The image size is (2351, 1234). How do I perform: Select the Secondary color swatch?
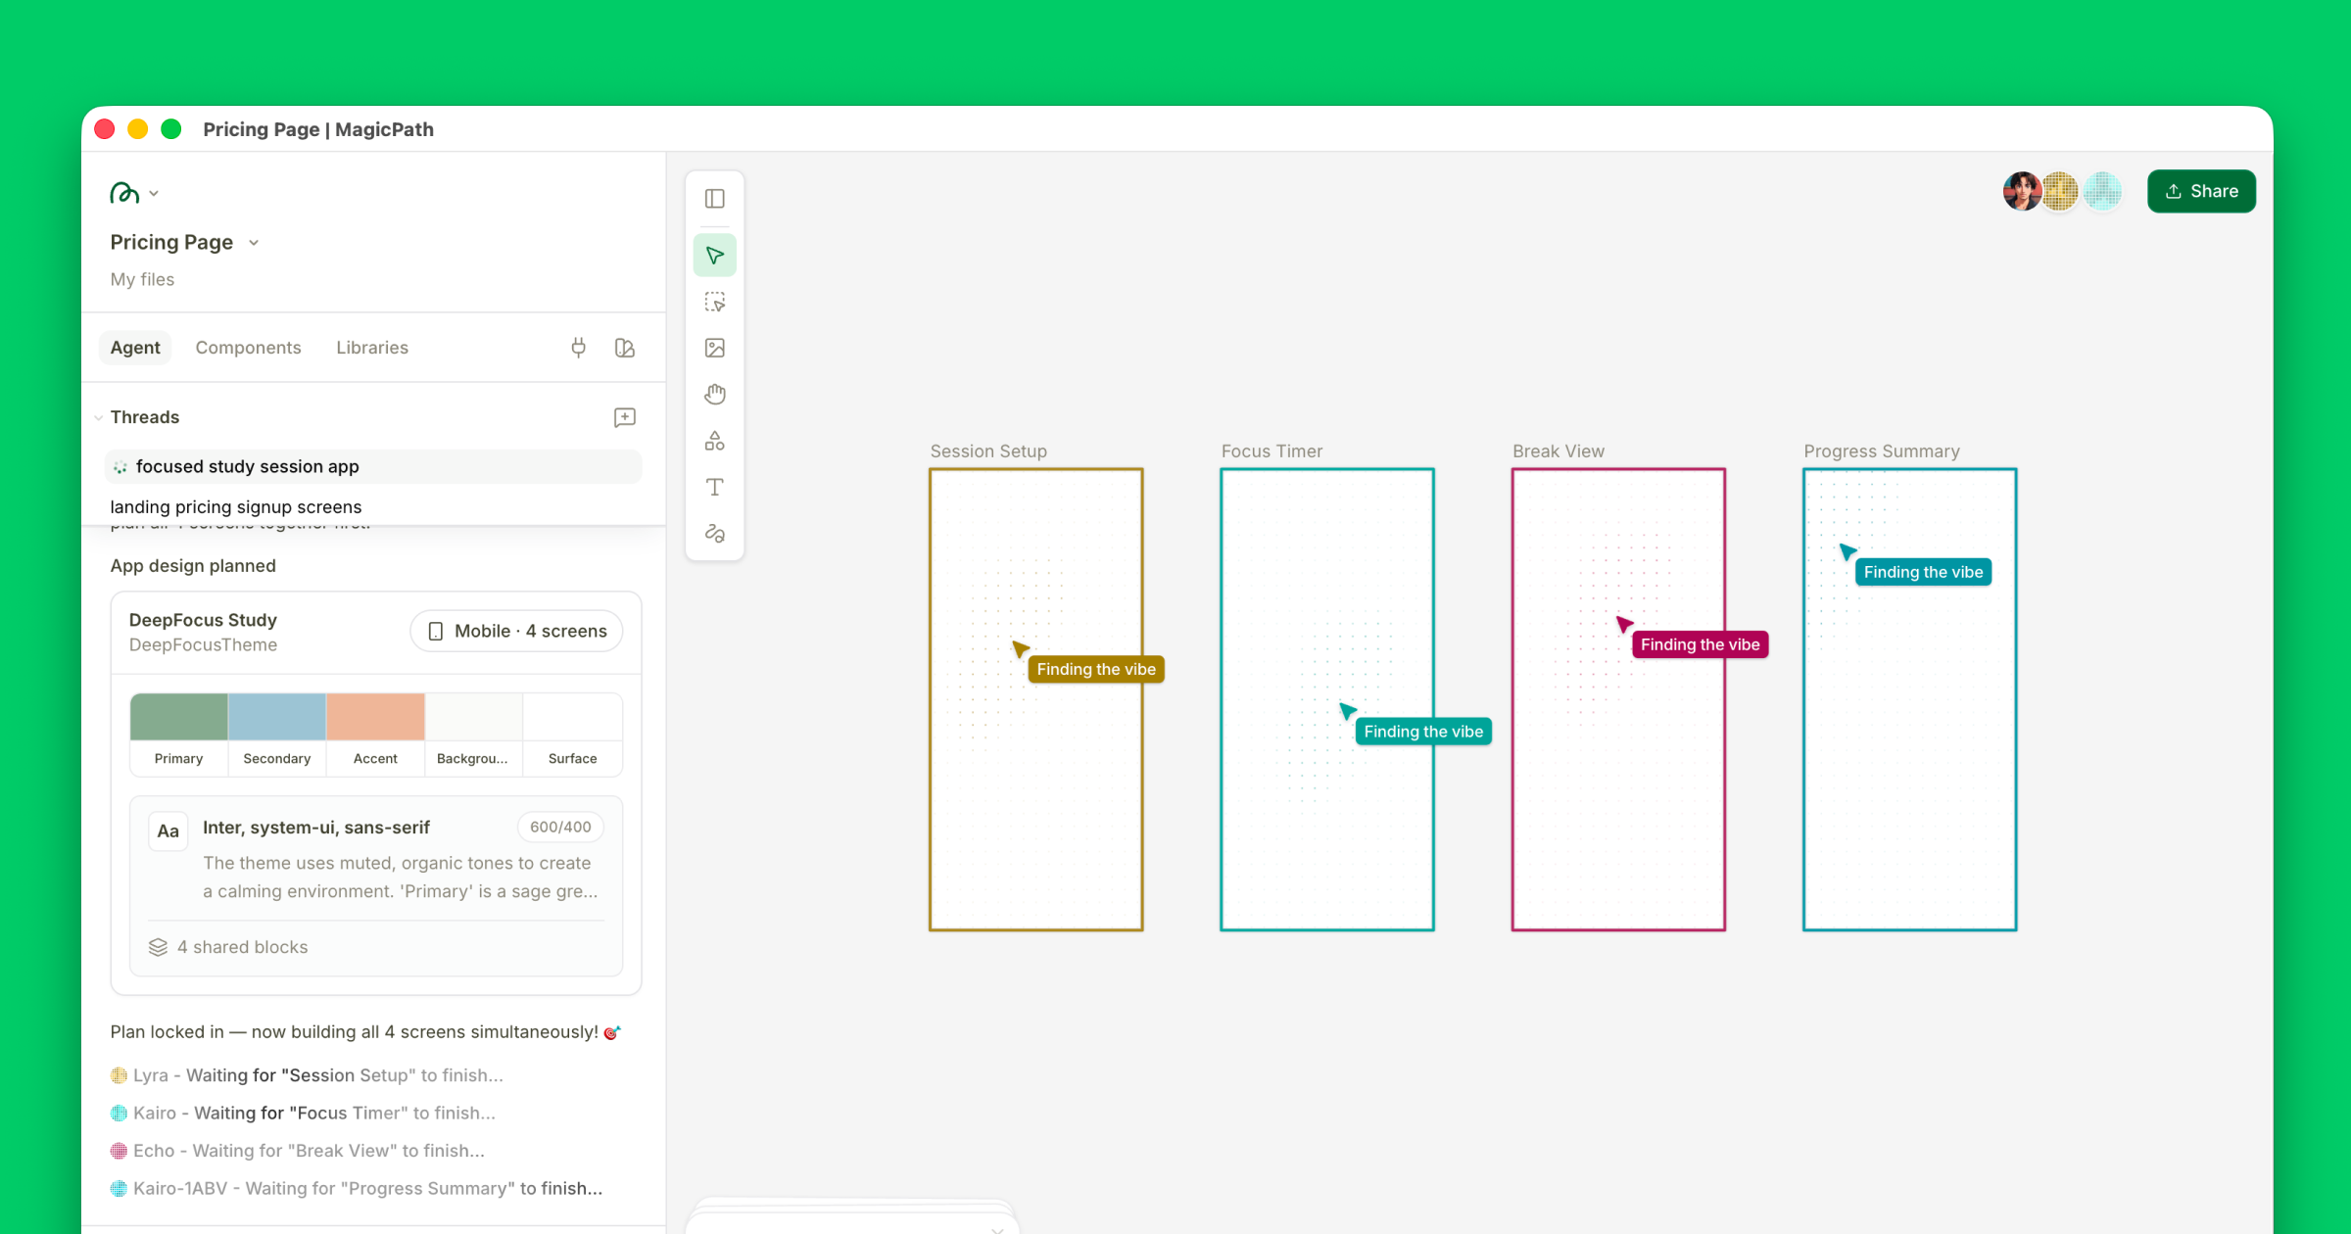coord(277,718)
